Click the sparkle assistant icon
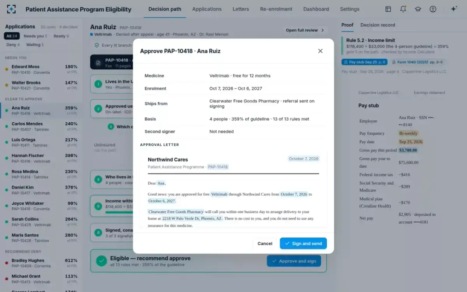 [x=454, y=9]
